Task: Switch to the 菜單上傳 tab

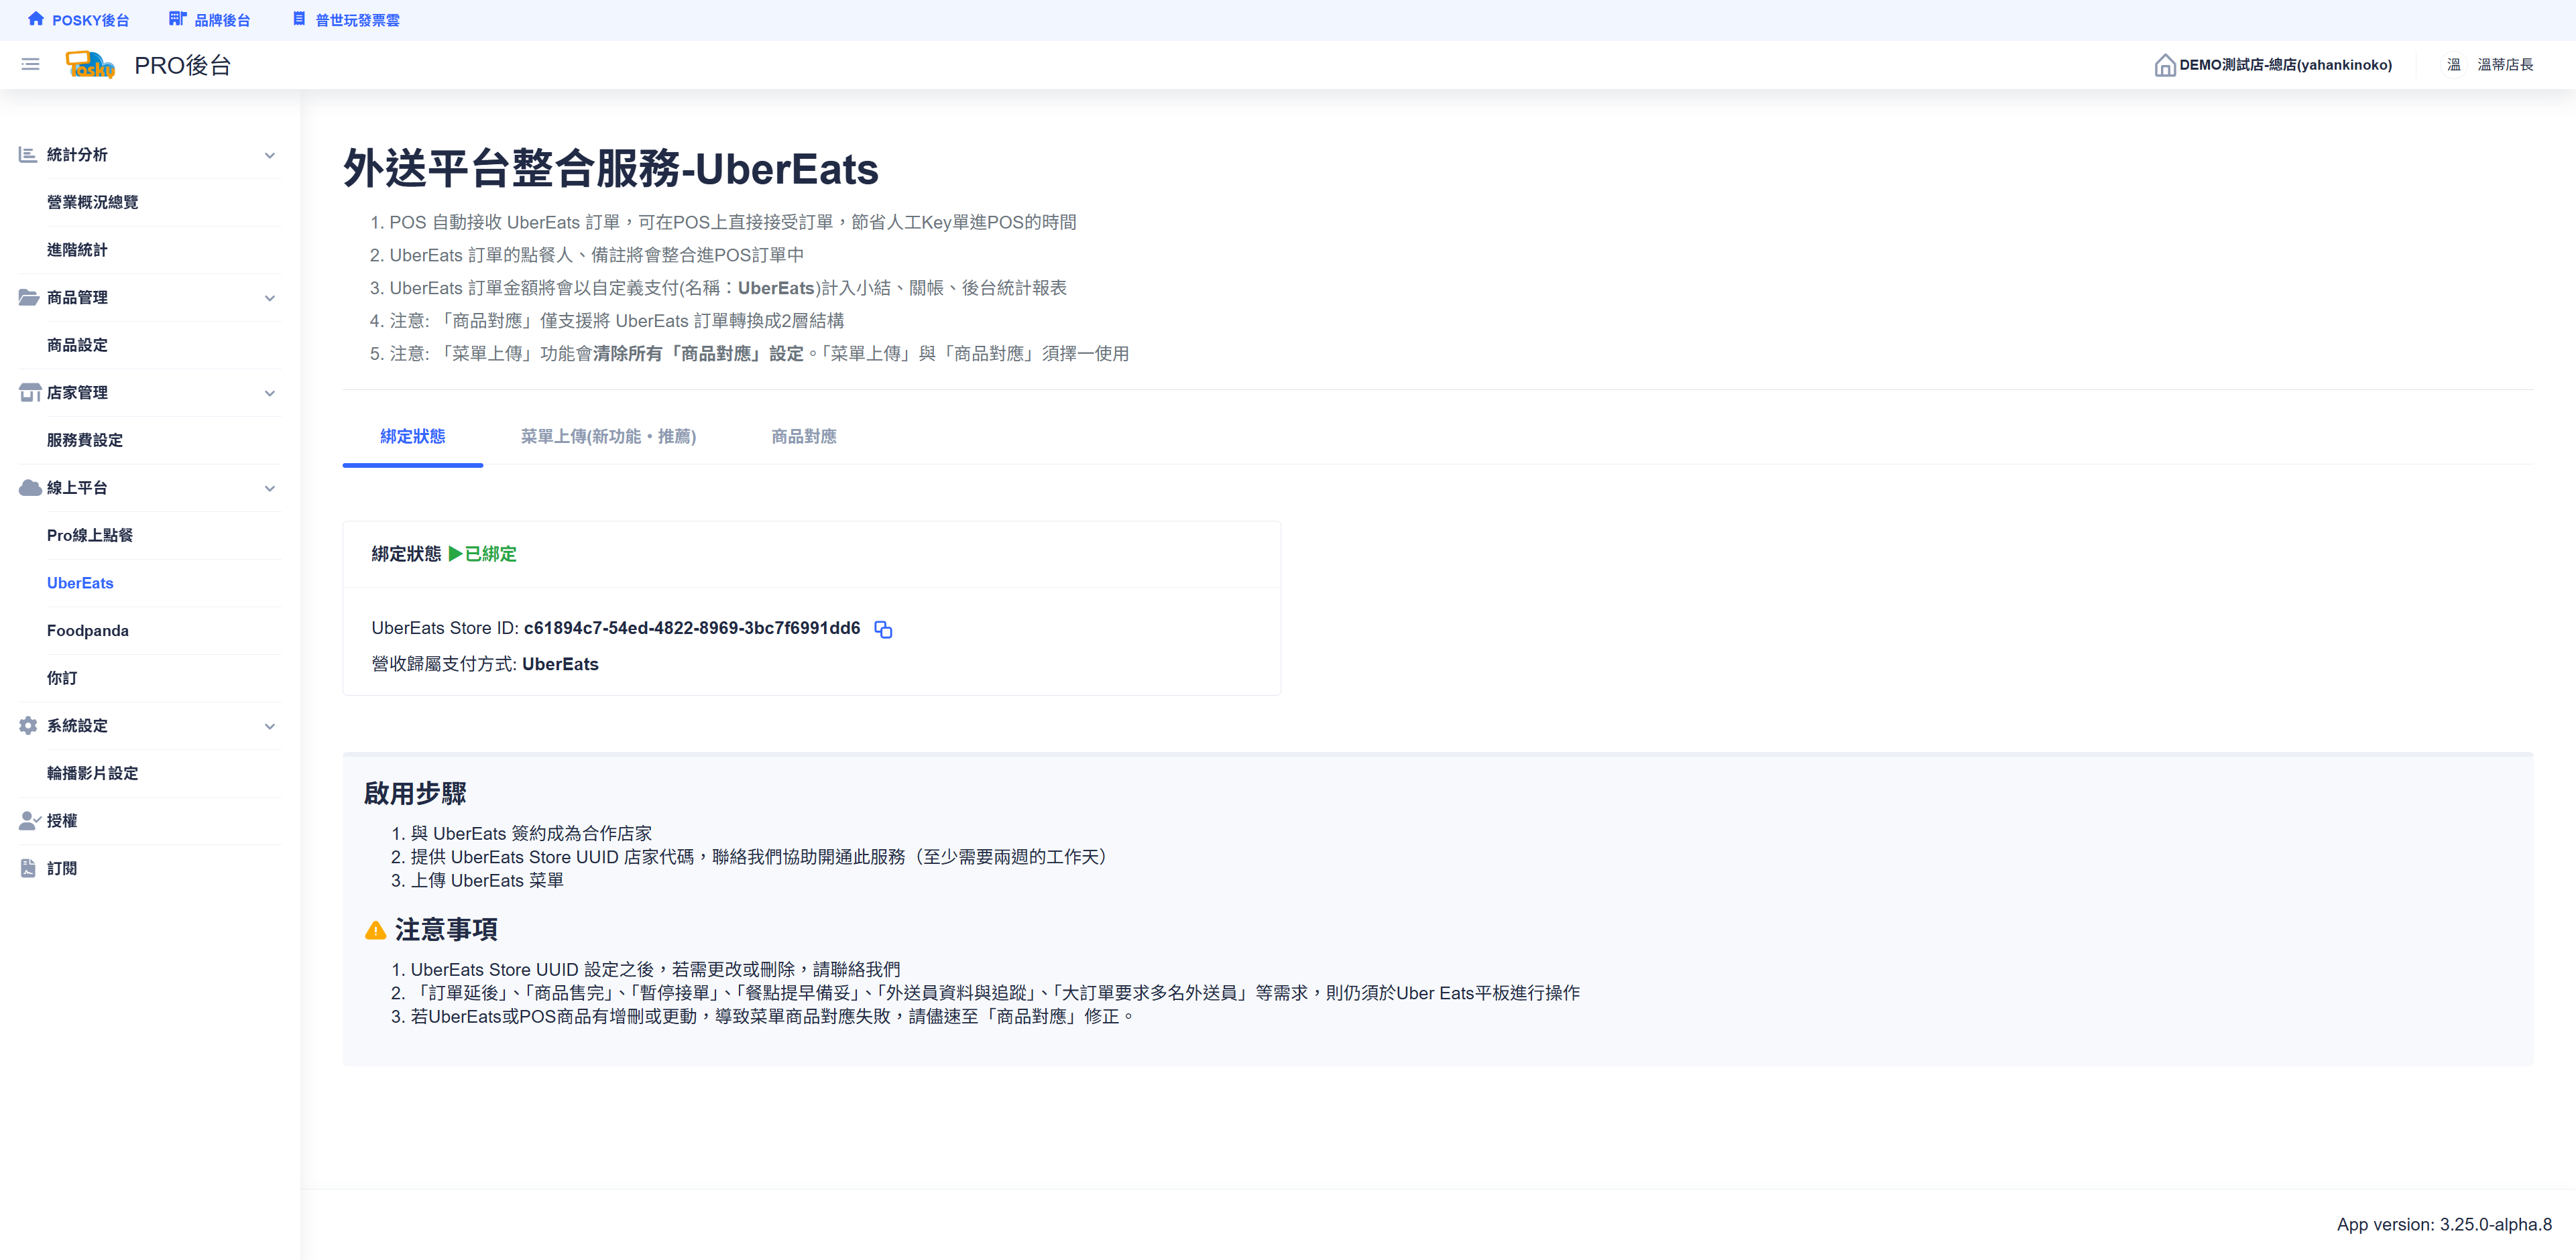Action: tap(608, 437)
